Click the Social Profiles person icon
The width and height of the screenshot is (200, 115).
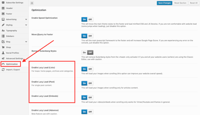tap(3, 53)
